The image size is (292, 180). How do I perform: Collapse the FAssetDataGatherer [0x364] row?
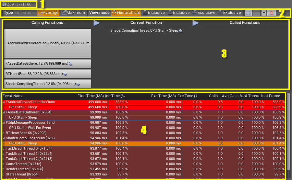pyautogui.click(x=4, y=112)
